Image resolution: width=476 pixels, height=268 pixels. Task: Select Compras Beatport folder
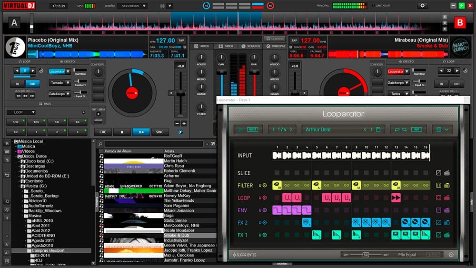pyautogui.click(x=48, y=250)
